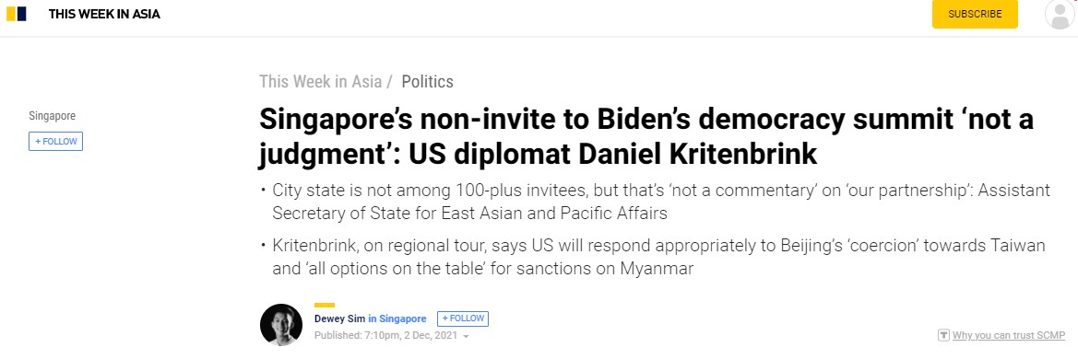Open Dewey Sim's author photo
The height and width of the screenshot is (359, 1078).
pos(281,325)
